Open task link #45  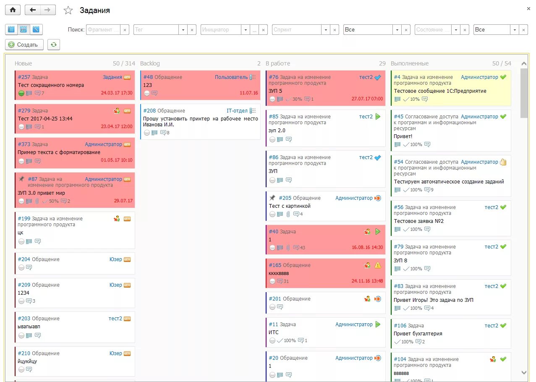tap(399, 117)
